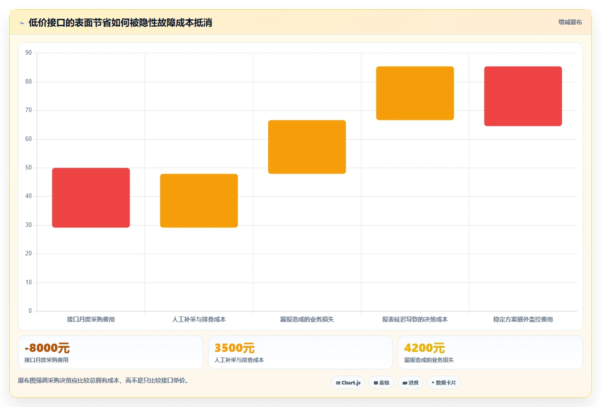
Task: Click x-axis label 接口月度采购费用
Action: coord(91,319)
